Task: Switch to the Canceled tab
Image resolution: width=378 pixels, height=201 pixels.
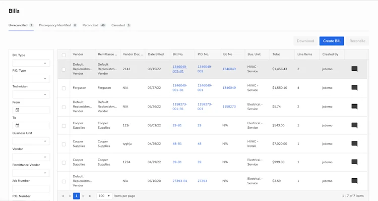Action: (x=121, y=25)
